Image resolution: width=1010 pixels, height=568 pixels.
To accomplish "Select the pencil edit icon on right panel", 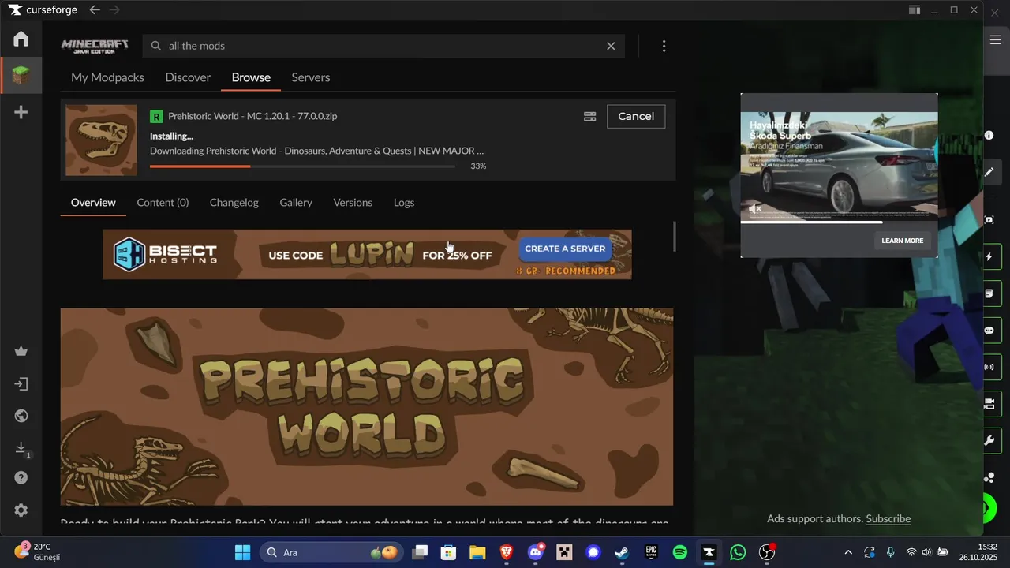I will point(989,171).
